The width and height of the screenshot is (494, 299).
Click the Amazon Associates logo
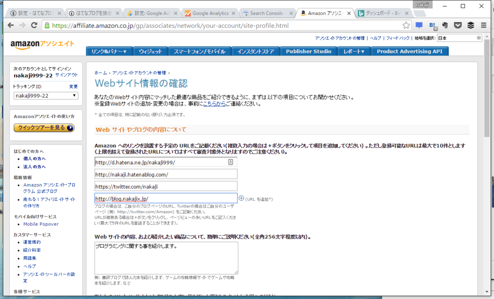click(42, 44)
